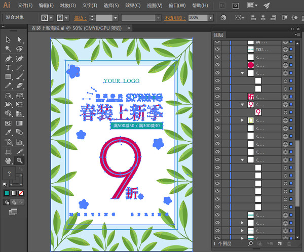Toggle visibility of the expanded 9 group

click(x=217, y=104)
